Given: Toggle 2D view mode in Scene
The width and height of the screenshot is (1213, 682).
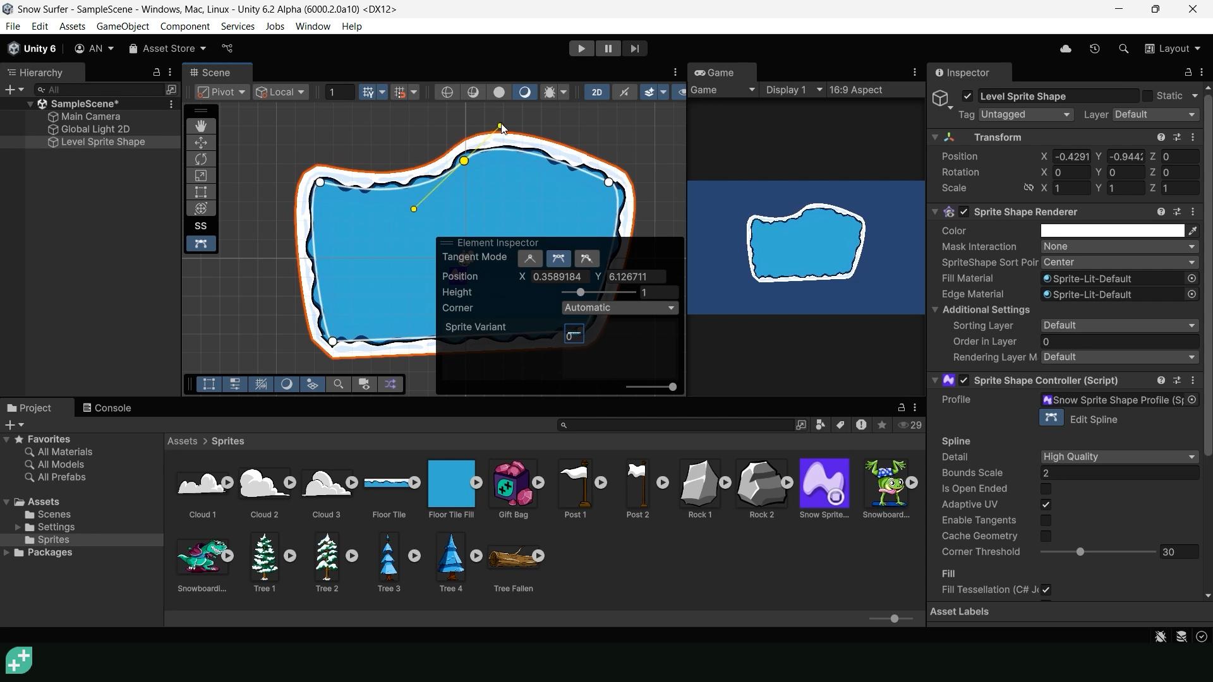Looking at the screenshot, I should pyautogui.click(x=596, y=92).
